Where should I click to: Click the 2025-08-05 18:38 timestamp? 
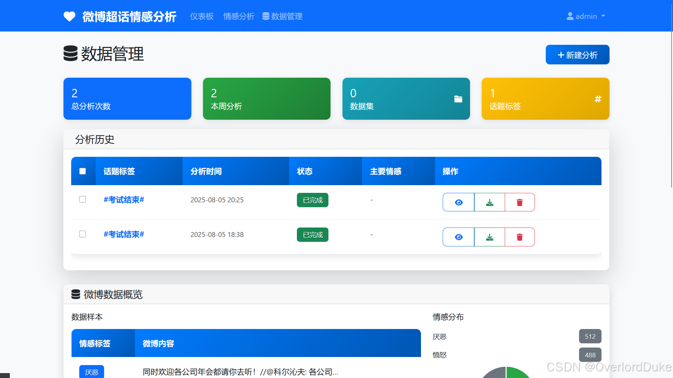click(x=217, y=234)
